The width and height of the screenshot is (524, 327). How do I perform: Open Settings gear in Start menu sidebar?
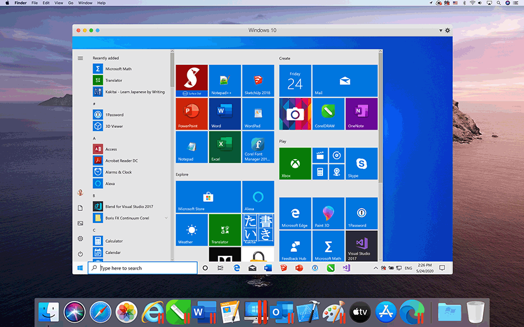coord(80,239)
